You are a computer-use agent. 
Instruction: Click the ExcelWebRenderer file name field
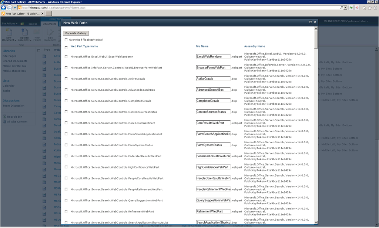[x=213, y=57]
